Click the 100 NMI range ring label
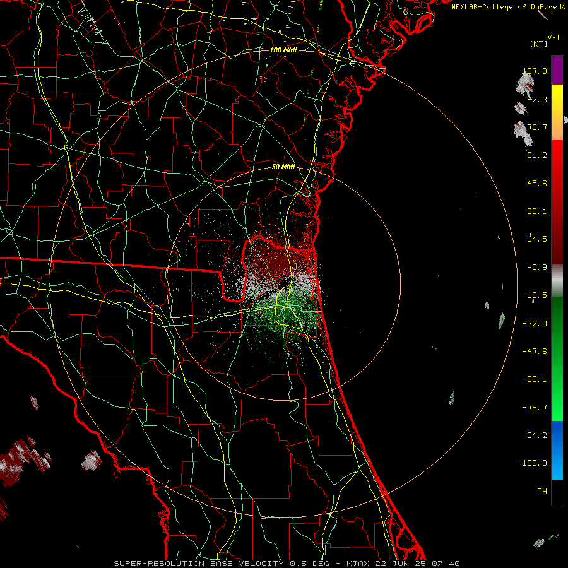Viewport: 568px width, 568px height. tap(283, 50)
